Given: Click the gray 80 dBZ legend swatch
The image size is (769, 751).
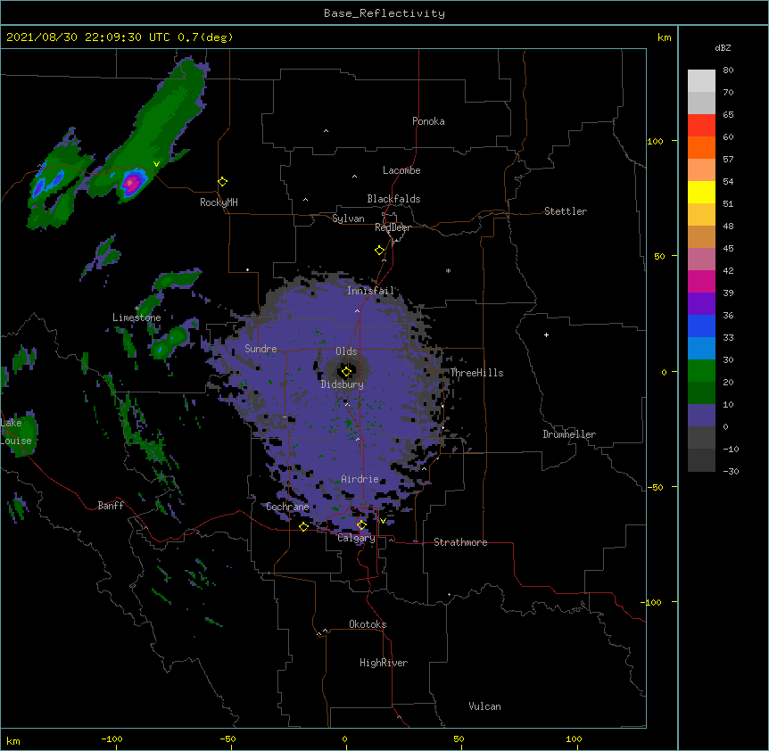Looking at the screenshot, I should click(x=701, y=81).
